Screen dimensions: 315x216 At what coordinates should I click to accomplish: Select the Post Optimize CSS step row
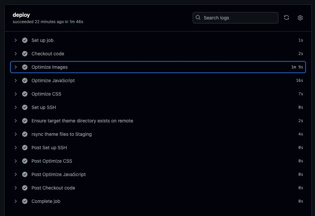click(x=52, y=161)
